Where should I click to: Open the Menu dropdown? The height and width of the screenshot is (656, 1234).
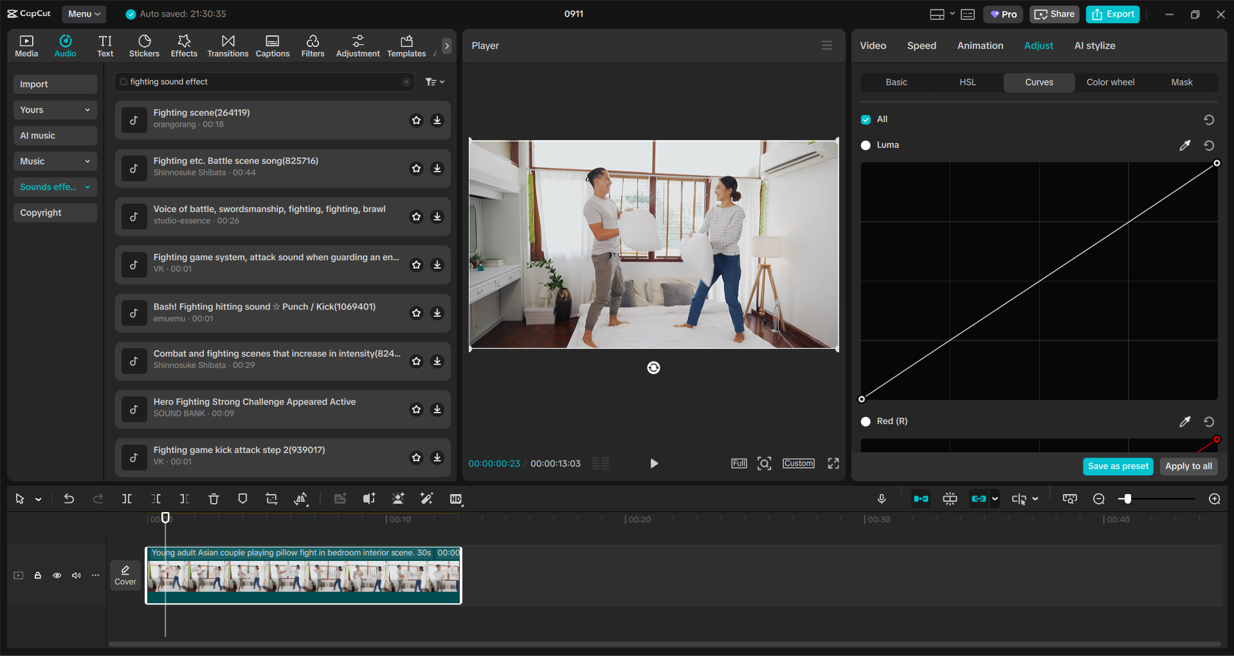pyautogui.click(x=84, y=13)
